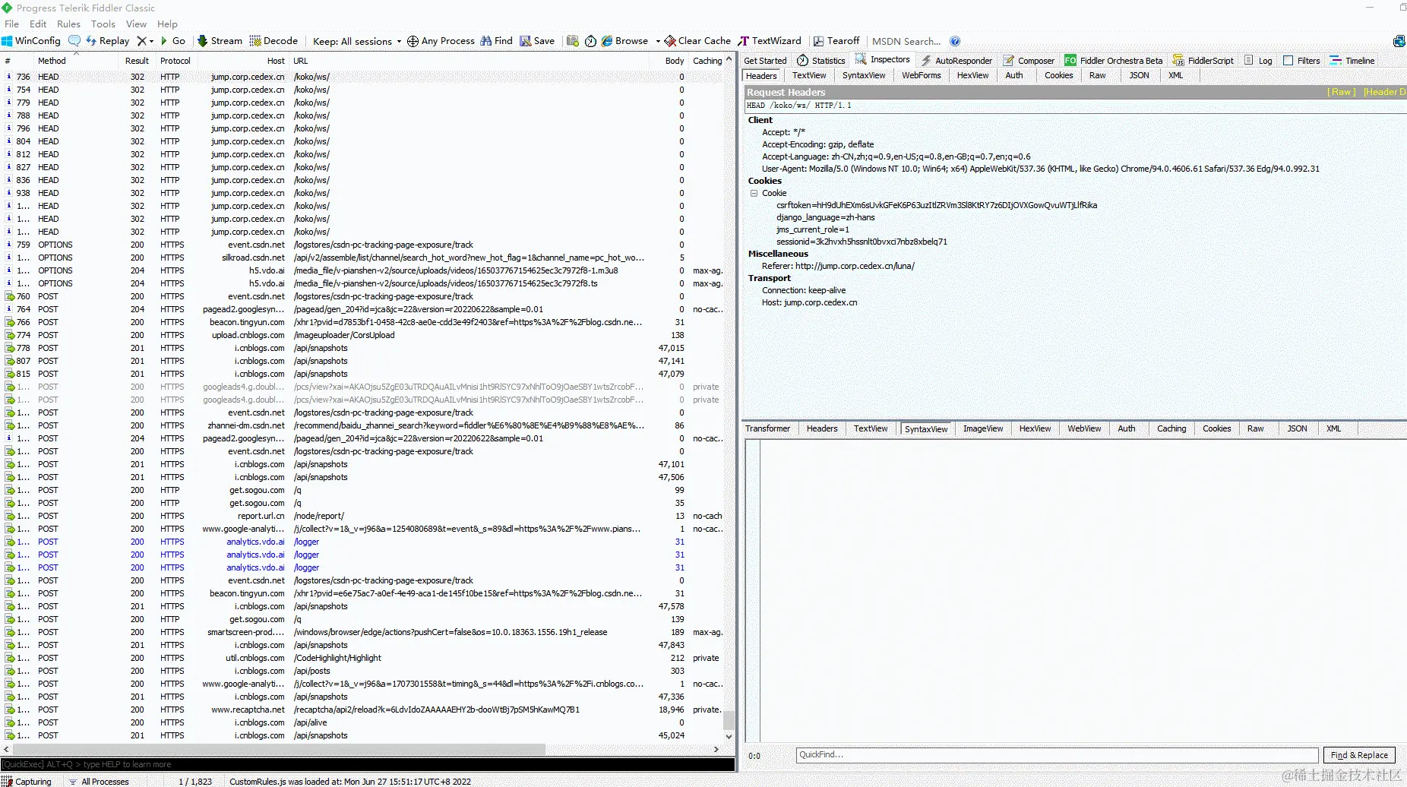The image size is (1407, 787).
Task: Sort sessions by Result column header
Action: [137, 61]
